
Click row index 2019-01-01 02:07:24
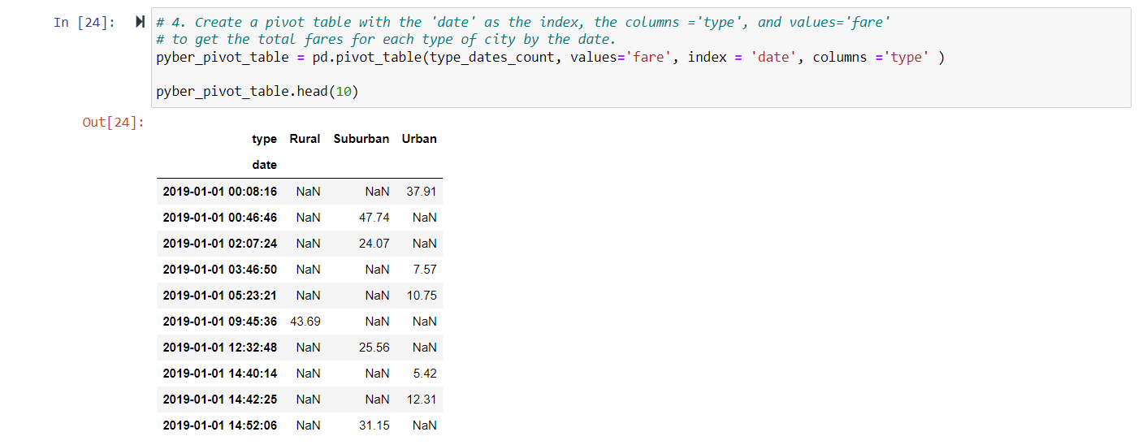[x=220, y=244]
